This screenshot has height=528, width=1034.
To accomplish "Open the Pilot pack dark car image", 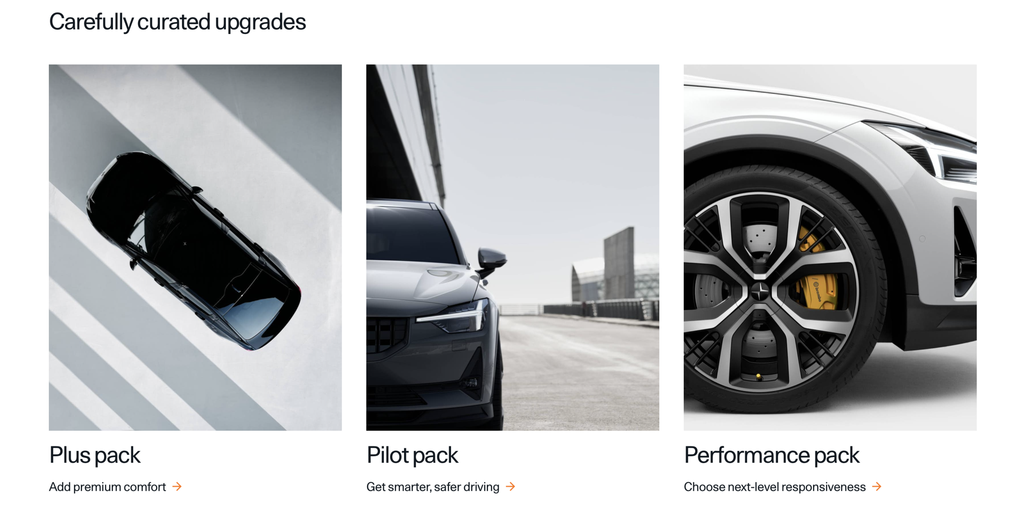I will 513,248.
